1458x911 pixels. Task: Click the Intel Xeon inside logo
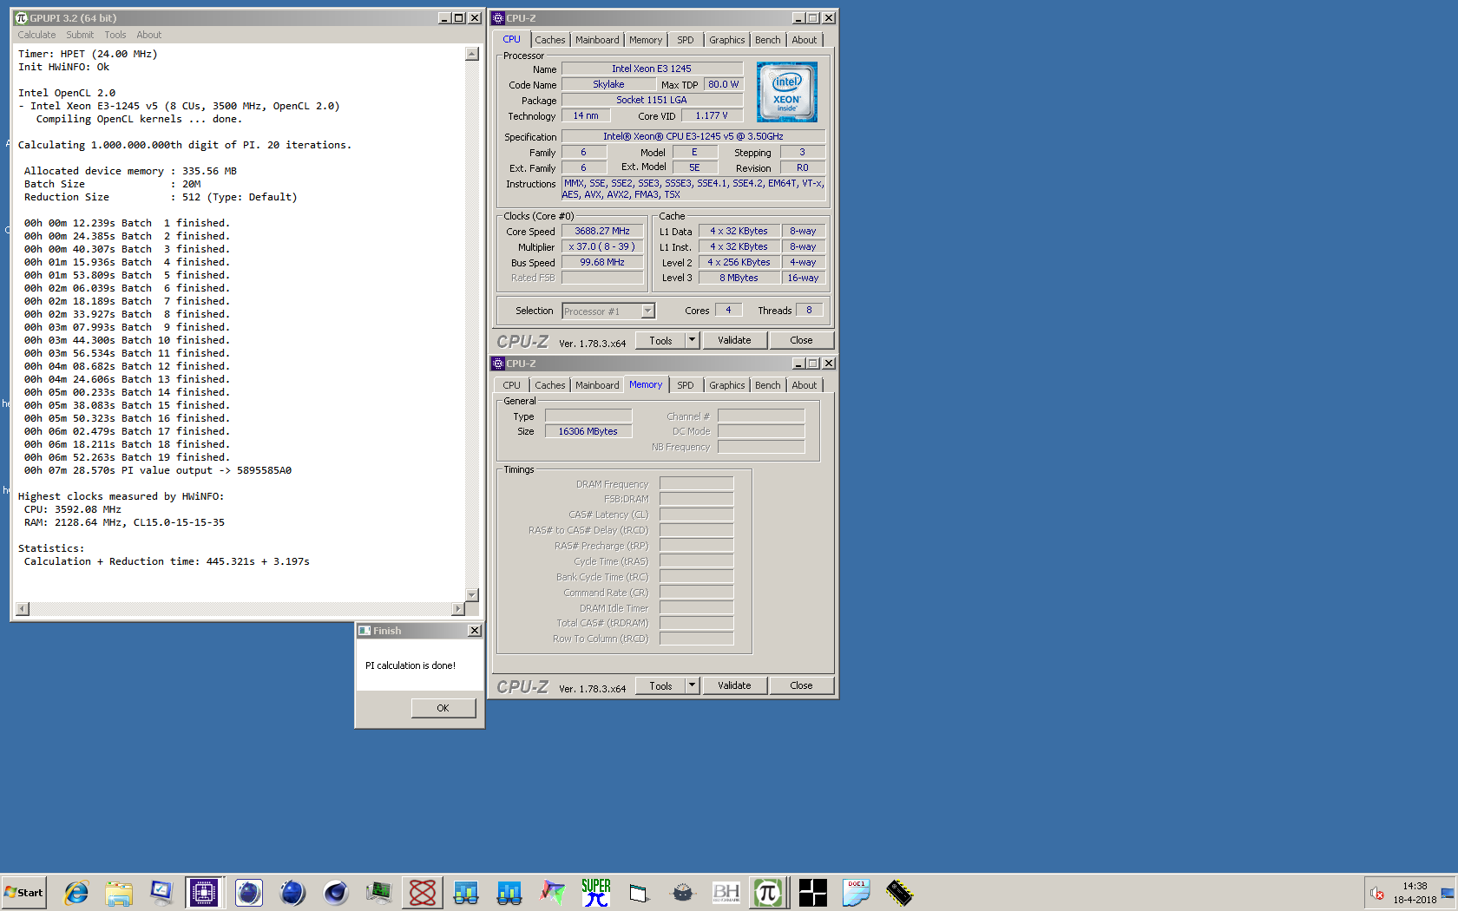tap(786, 92)
